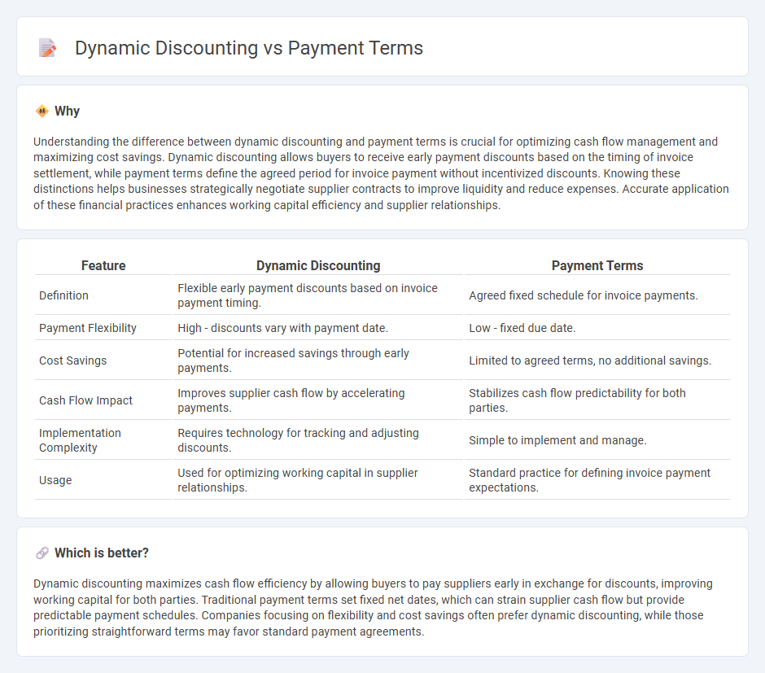Click paragraph beginning 'Dynamic discounting maximizes cash flow'

coord(373,608)
